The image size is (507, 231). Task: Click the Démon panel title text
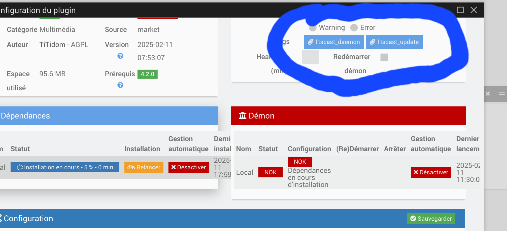pyautogui.click(x=261, y=116)
